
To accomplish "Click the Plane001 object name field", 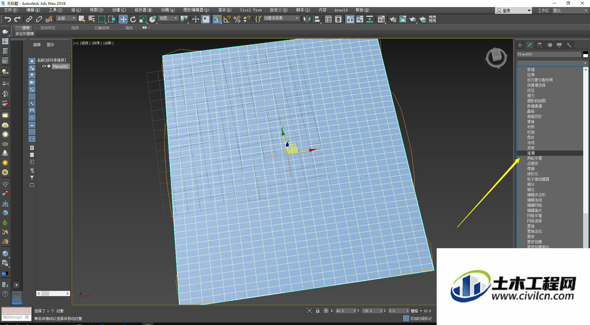I will pyautogui.click(x=549, y=54).
